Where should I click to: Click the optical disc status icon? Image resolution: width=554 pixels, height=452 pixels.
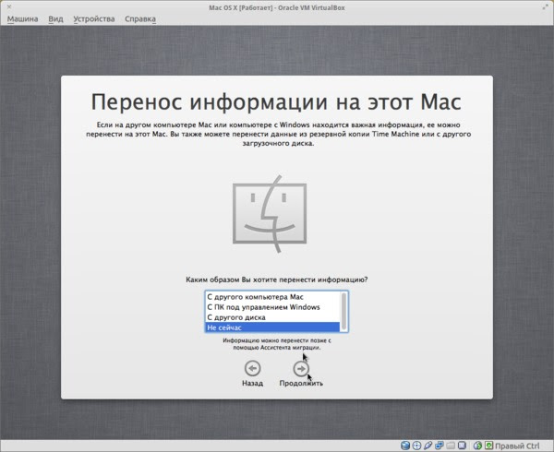point(416,446)
